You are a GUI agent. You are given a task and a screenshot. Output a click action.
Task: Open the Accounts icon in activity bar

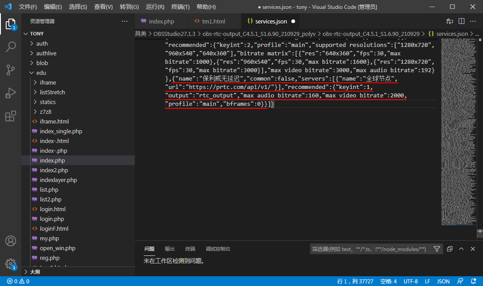11,241
